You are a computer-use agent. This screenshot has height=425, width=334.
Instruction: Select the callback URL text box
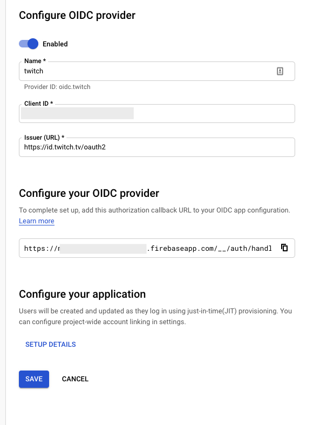point(156,248)
